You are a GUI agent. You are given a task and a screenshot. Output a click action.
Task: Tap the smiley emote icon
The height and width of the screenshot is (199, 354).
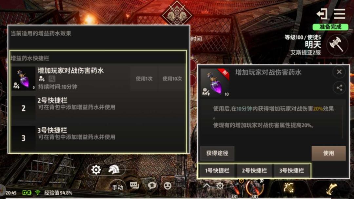point(167,186)
